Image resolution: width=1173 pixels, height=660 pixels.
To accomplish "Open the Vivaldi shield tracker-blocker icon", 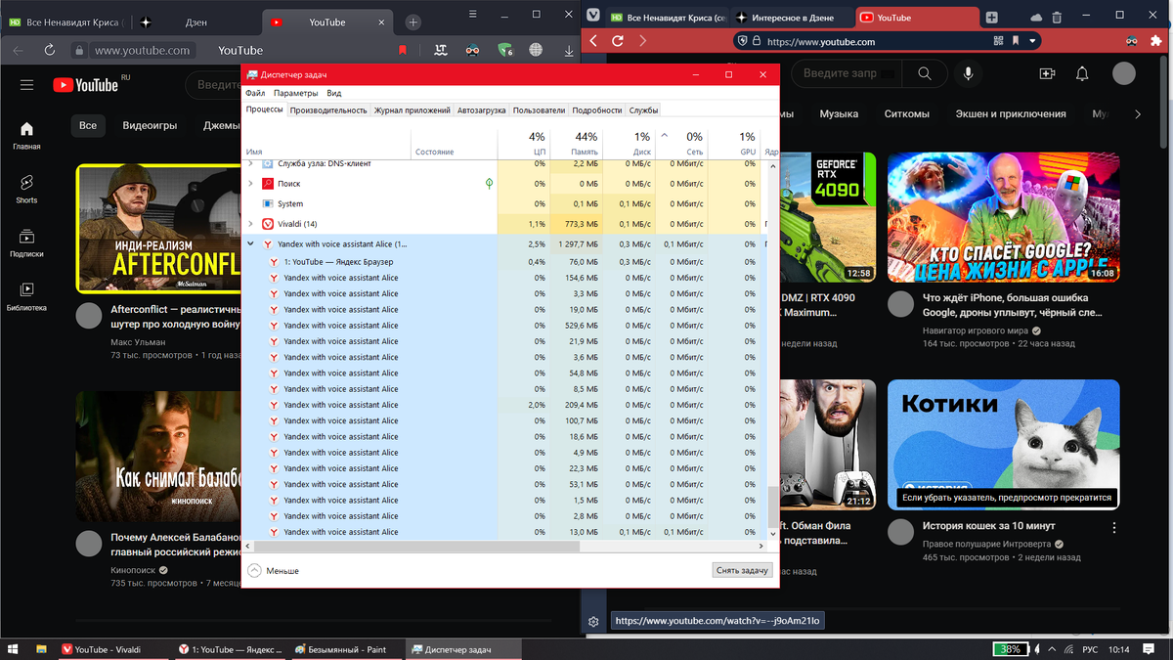I will tap(743, 41).
